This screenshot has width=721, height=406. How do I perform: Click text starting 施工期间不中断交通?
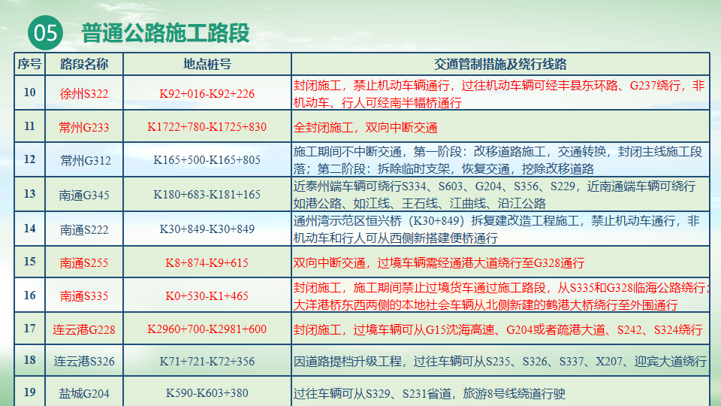click(x=498, y=160)
